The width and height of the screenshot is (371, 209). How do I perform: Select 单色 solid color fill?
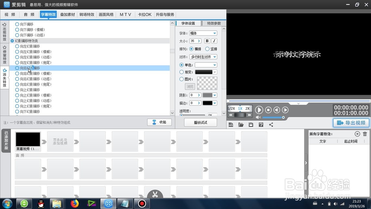[x=181, y=65]
